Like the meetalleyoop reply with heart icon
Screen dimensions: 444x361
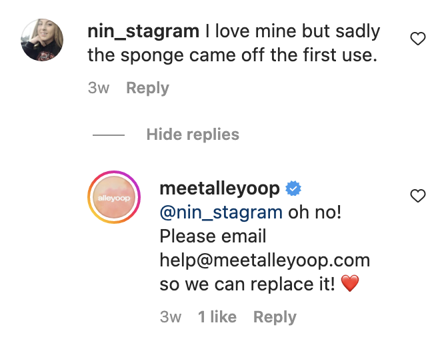pos(418,196)
